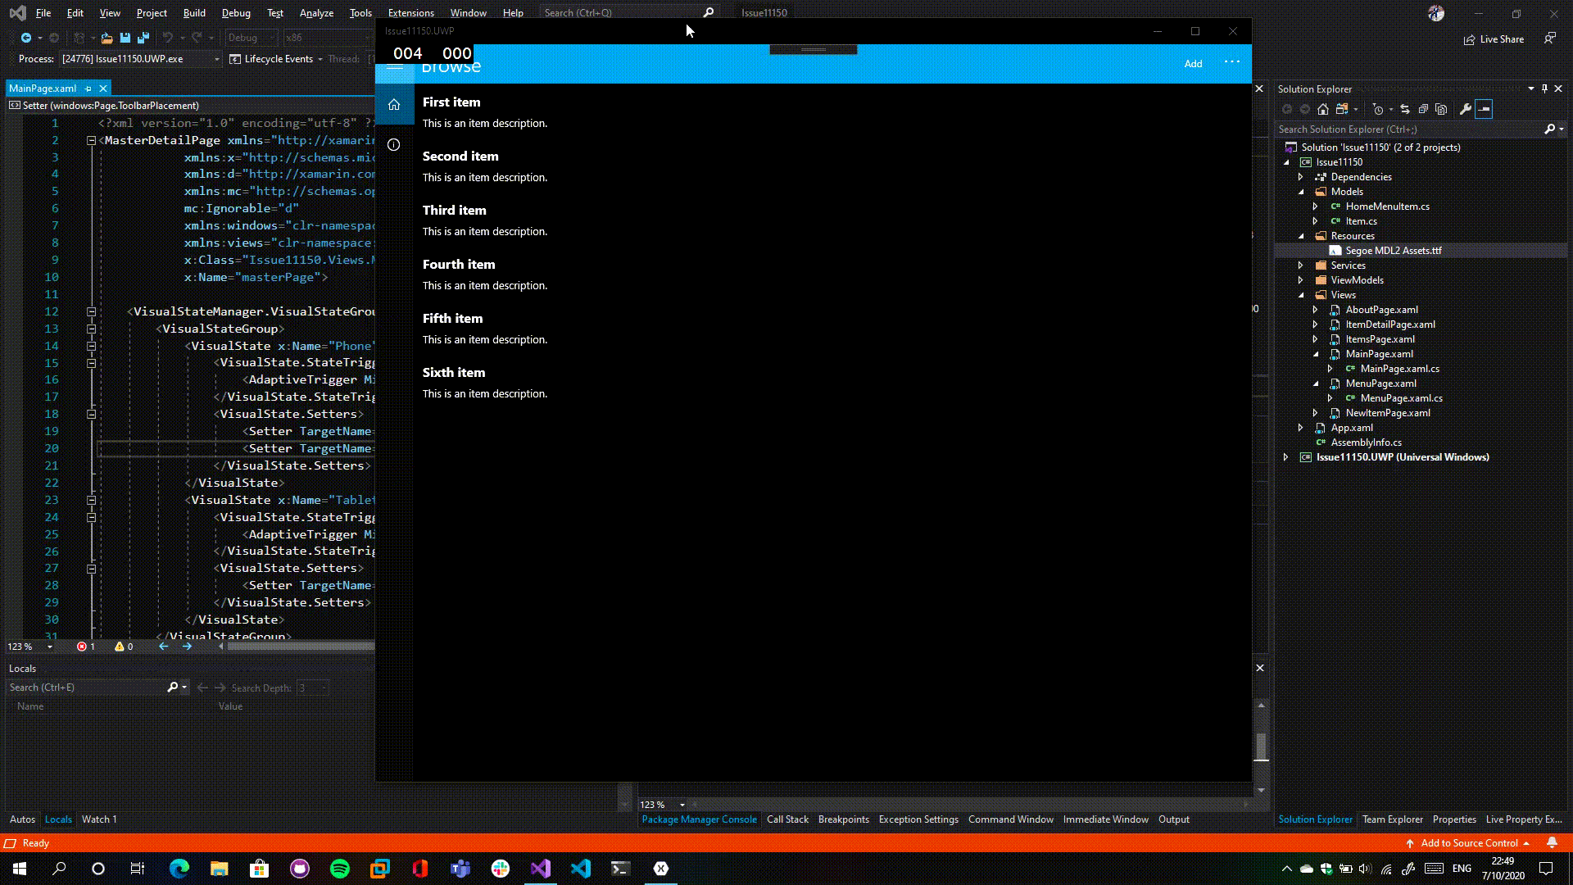Pin the Solution Explorer panel
1573x885 pixels.
pos(1544,88)
